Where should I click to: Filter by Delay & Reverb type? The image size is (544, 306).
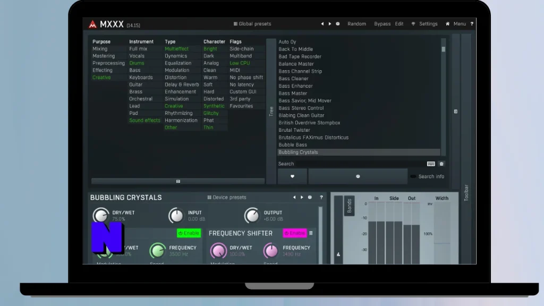click(182, 84)
